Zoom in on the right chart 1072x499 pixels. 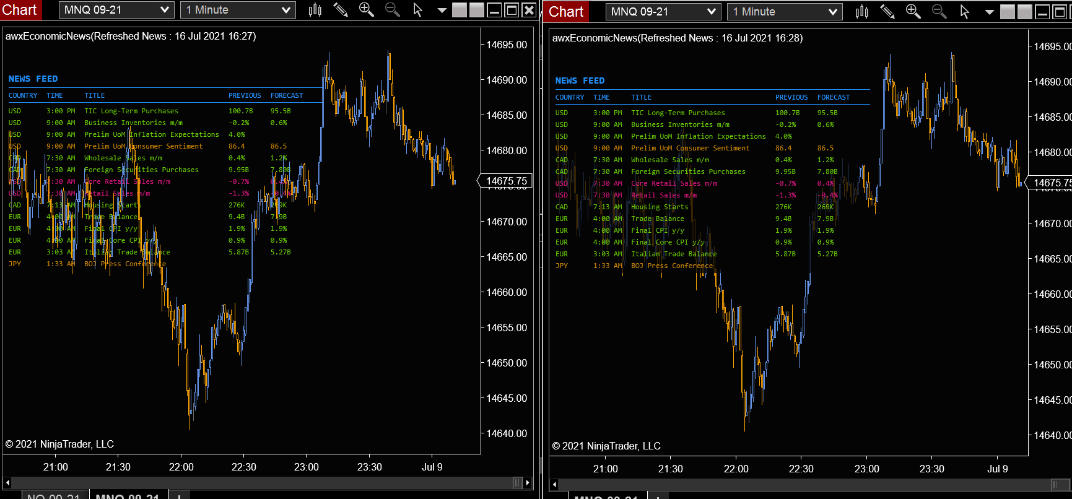tap(913, 12)
